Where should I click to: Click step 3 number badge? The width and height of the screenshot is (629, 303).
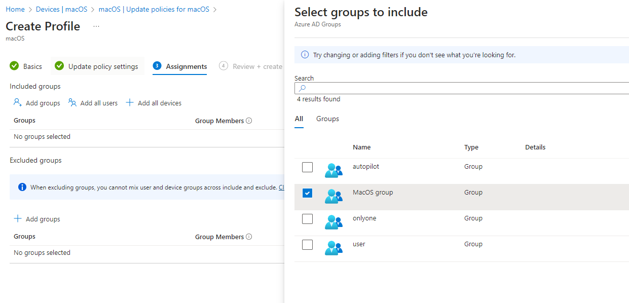157,66
